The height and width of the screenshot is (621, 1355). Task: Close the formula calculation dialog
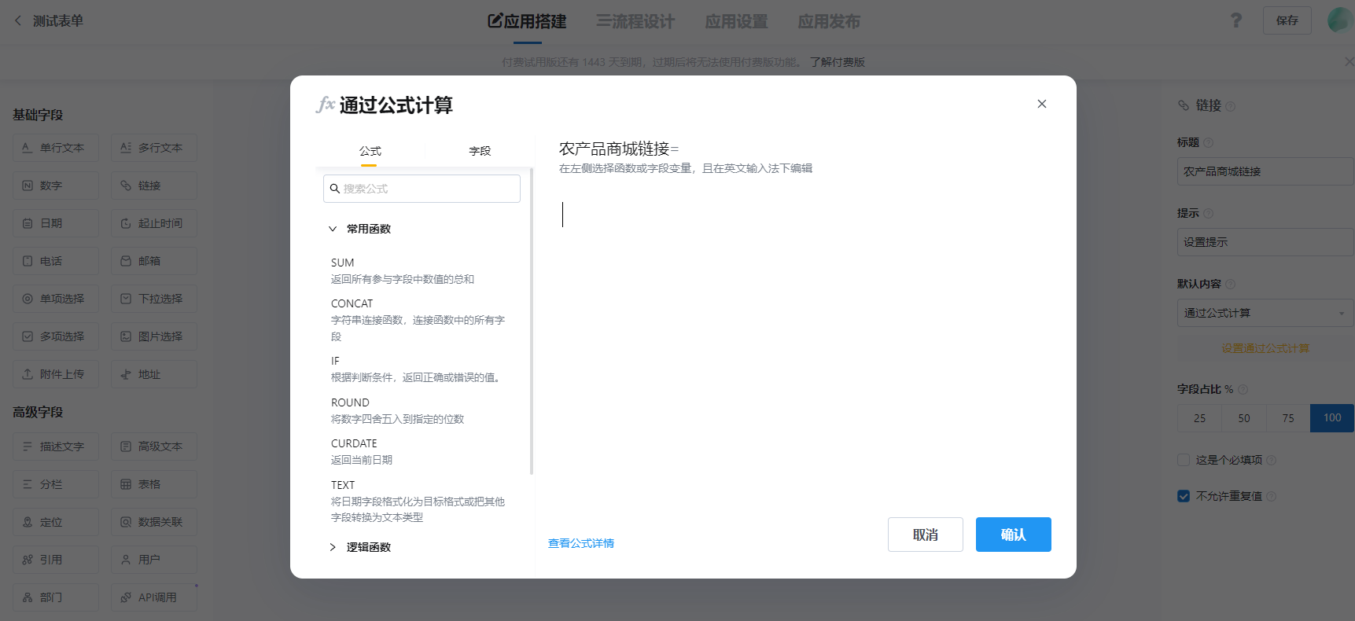click(x=1042, y=104)
